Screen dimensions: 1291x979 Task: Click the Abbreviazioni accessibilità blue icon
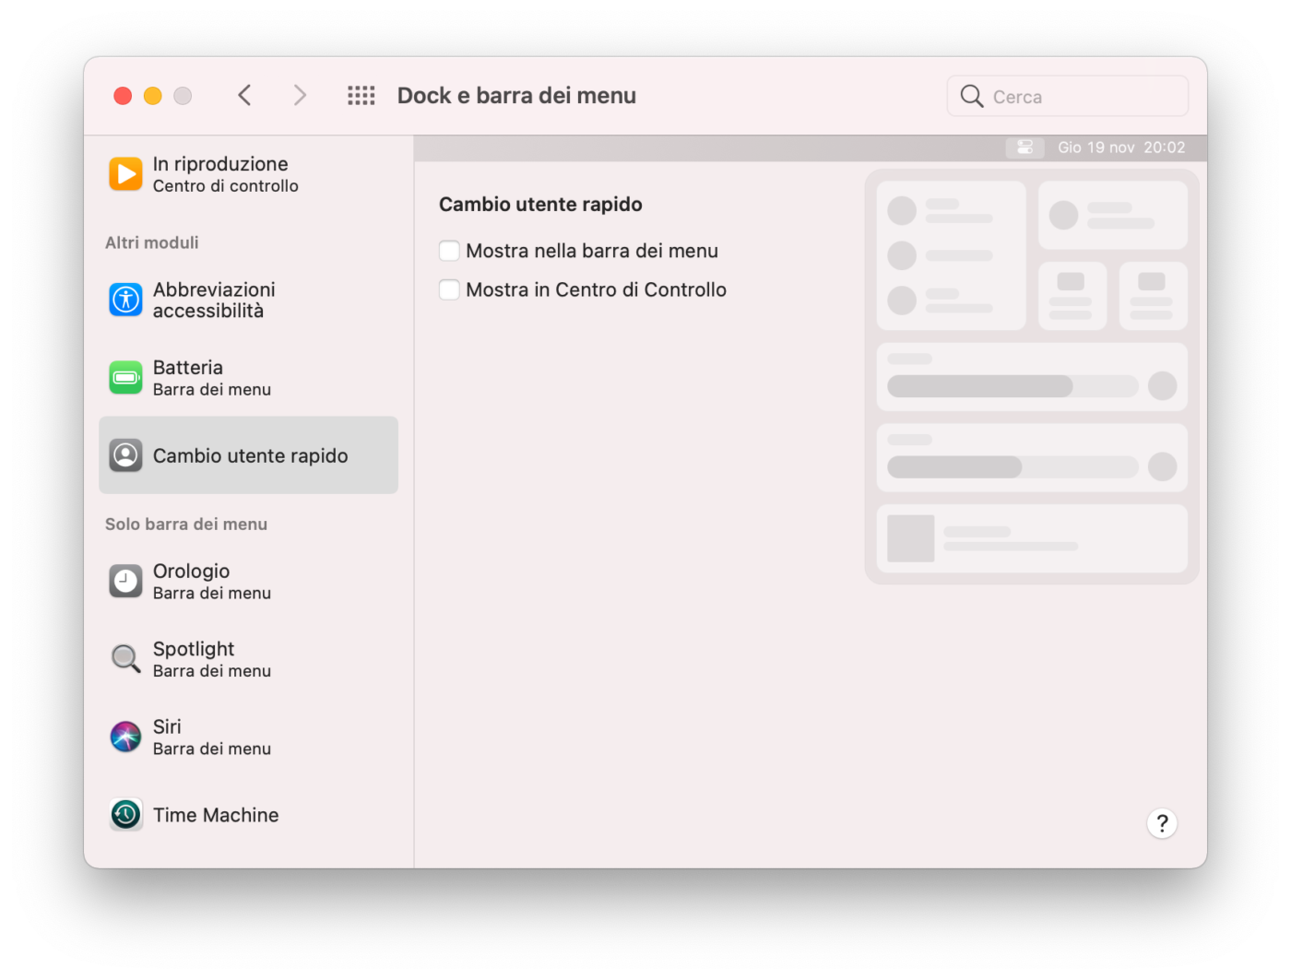pyautogui.click(x=125, y=300)
